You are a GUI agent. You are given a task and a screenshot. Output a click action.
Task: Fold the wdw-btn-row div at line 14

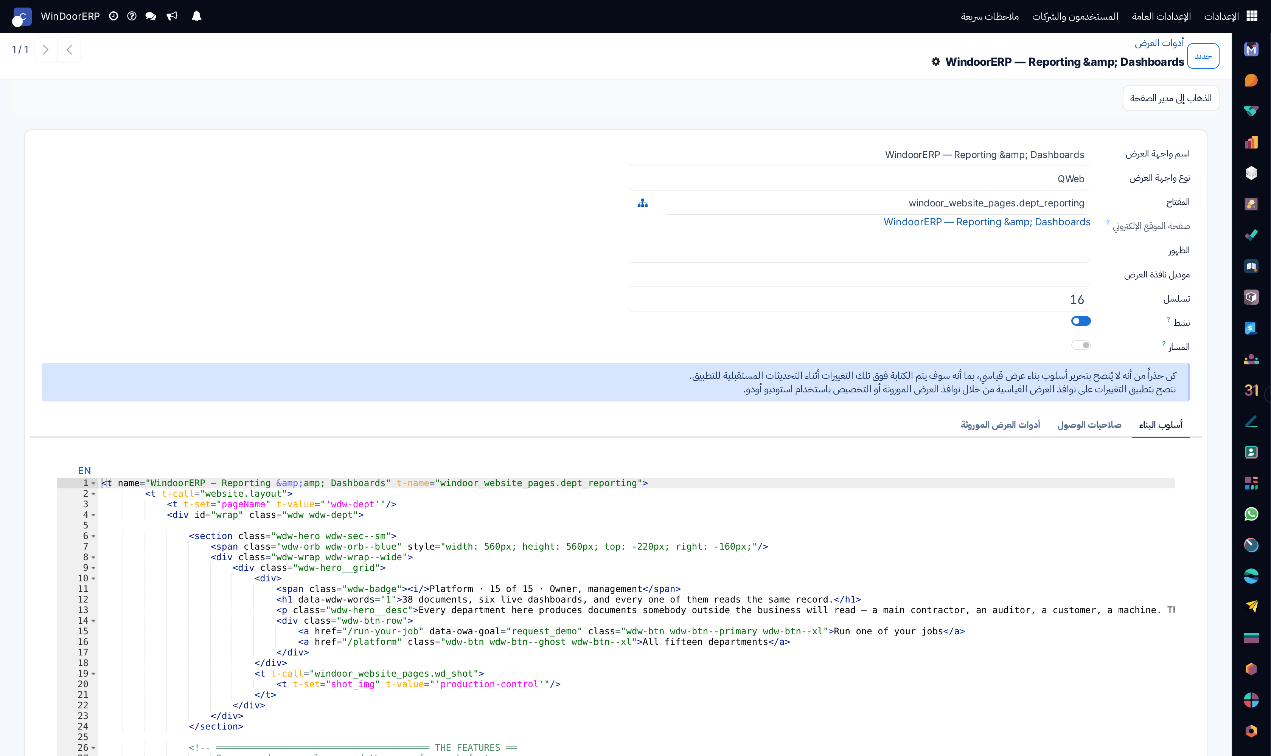click(94, 621)
